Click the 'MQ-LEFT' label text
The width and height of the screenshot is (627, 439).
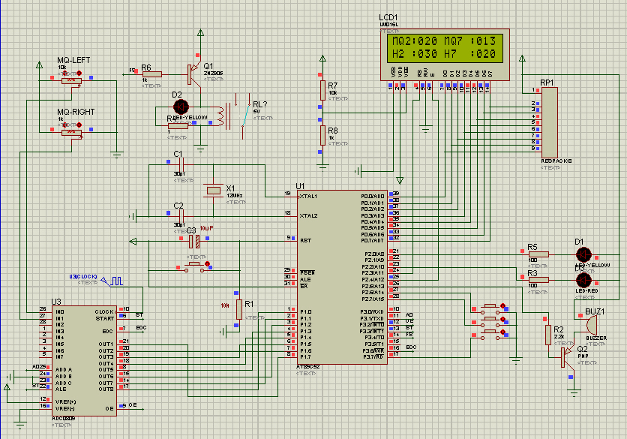pyautogui.click(x=73, y=61)
